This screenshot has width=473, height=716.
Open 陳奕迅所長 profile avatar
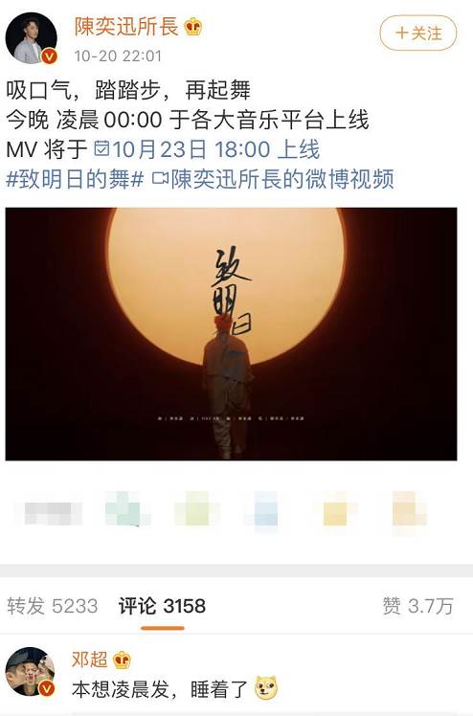(x=31, y=38)
